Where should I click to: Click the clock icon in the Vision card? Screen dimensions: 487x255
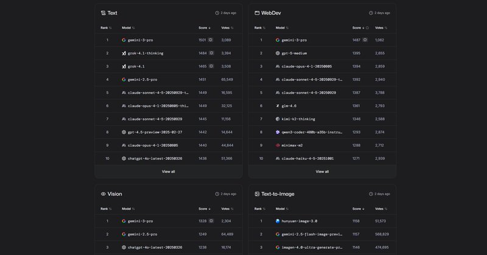[x=217, y=194]
